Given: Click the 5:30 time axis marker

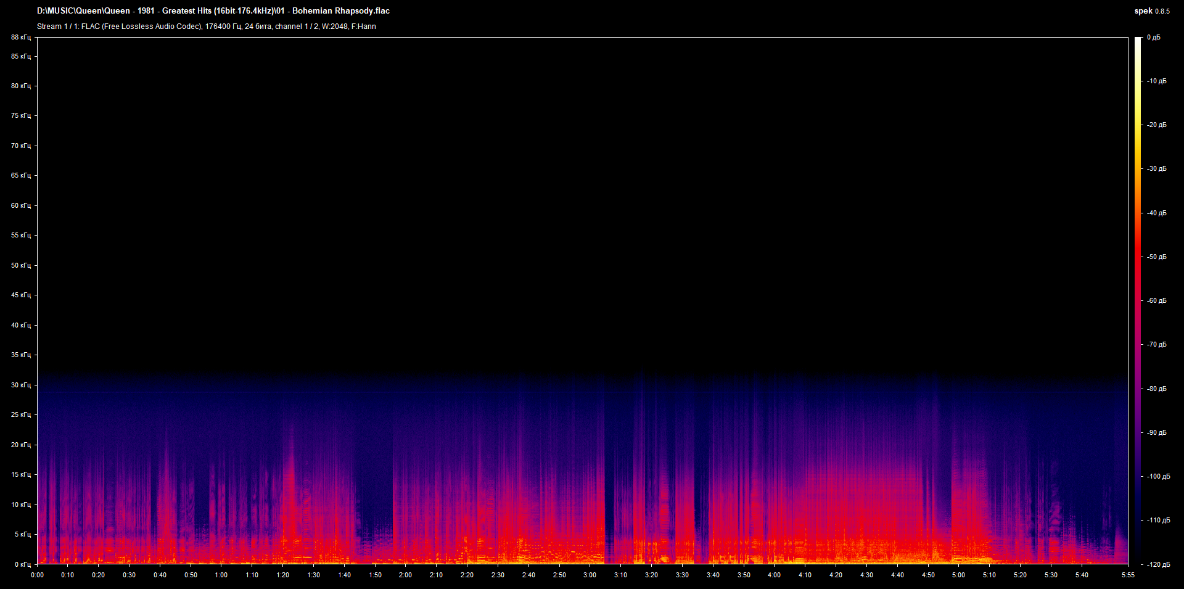Looking at the screenshot, I should 1051,575.
